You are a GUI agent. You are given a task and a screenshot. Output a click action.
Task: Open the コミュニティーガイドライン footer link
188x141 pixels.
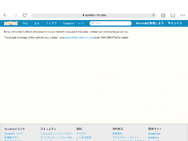point(56,134)
